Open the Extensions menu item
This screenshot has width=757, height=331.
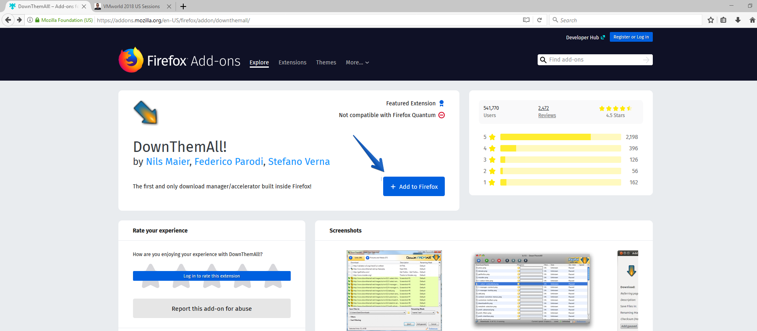point(292,62)
